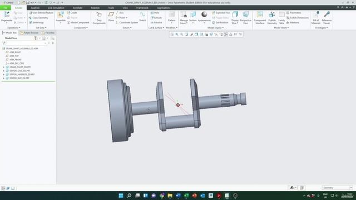Click the Create component button
The width and height of the screenshot is (356, 200).
click(x=72, y=13)
